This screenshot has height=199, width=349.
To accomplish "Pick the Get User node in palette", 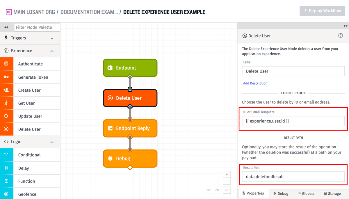I will coord(30,103).
